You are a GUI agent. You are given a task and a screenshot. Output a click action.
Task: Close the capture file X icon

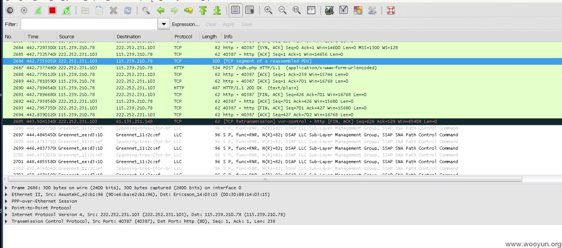(x=113, y=10)
